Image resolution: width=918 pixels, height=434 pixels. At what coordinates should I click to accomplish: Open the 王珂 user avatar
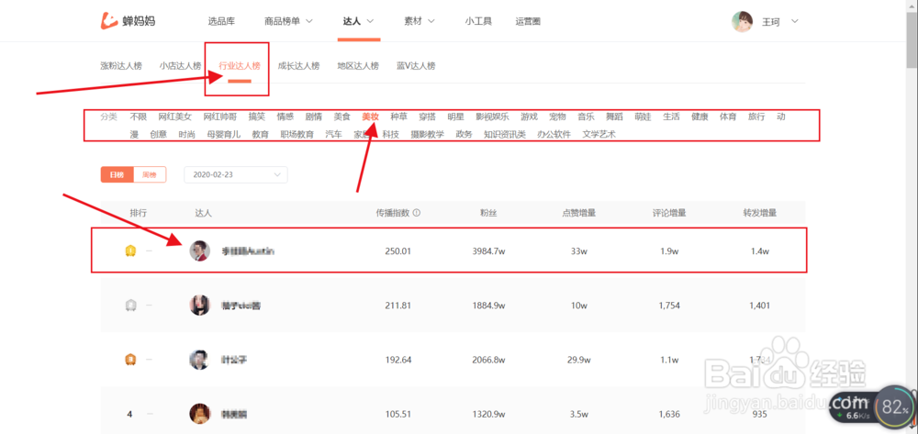click(x=742, y=22)
